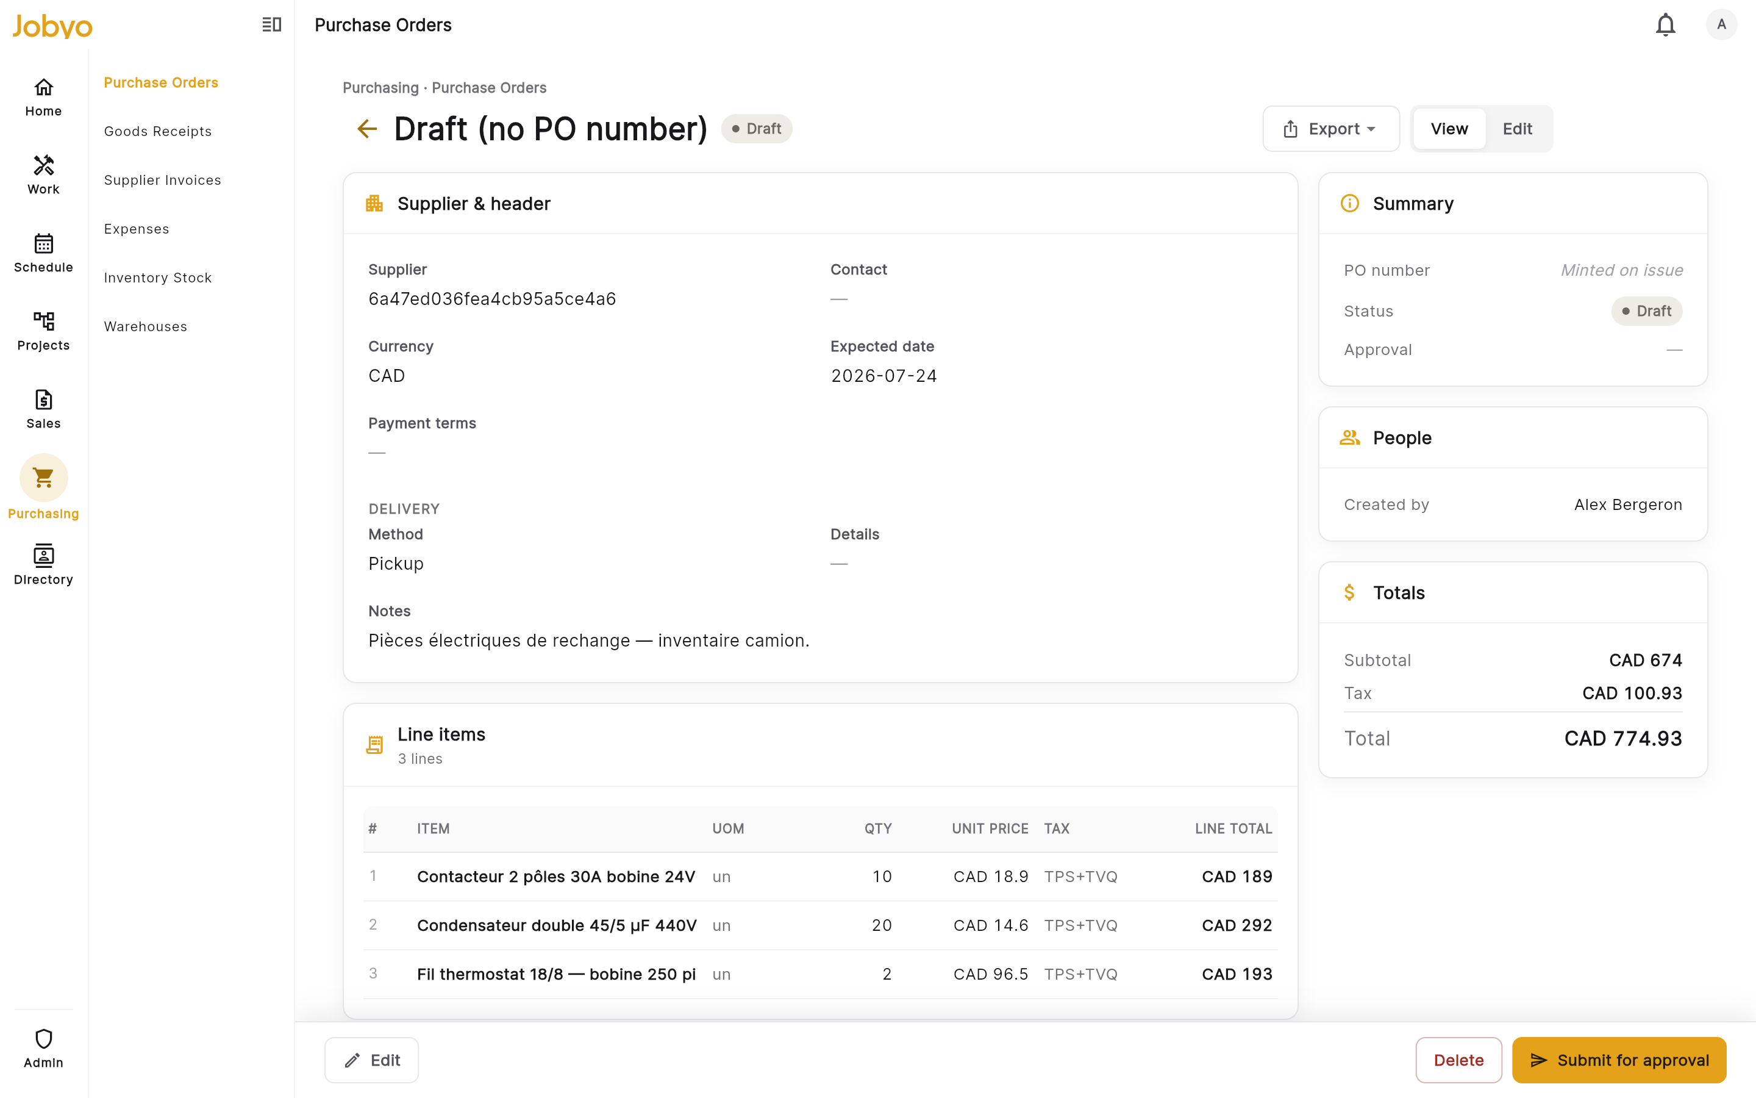The width and height of the screenshot is (1756, 1098).
Task: Click line total CAD 189
Action: pos(1237,877)
